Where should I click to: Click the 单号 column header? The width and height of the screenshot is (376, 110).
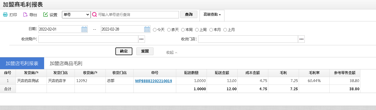(x=155, y=73)
